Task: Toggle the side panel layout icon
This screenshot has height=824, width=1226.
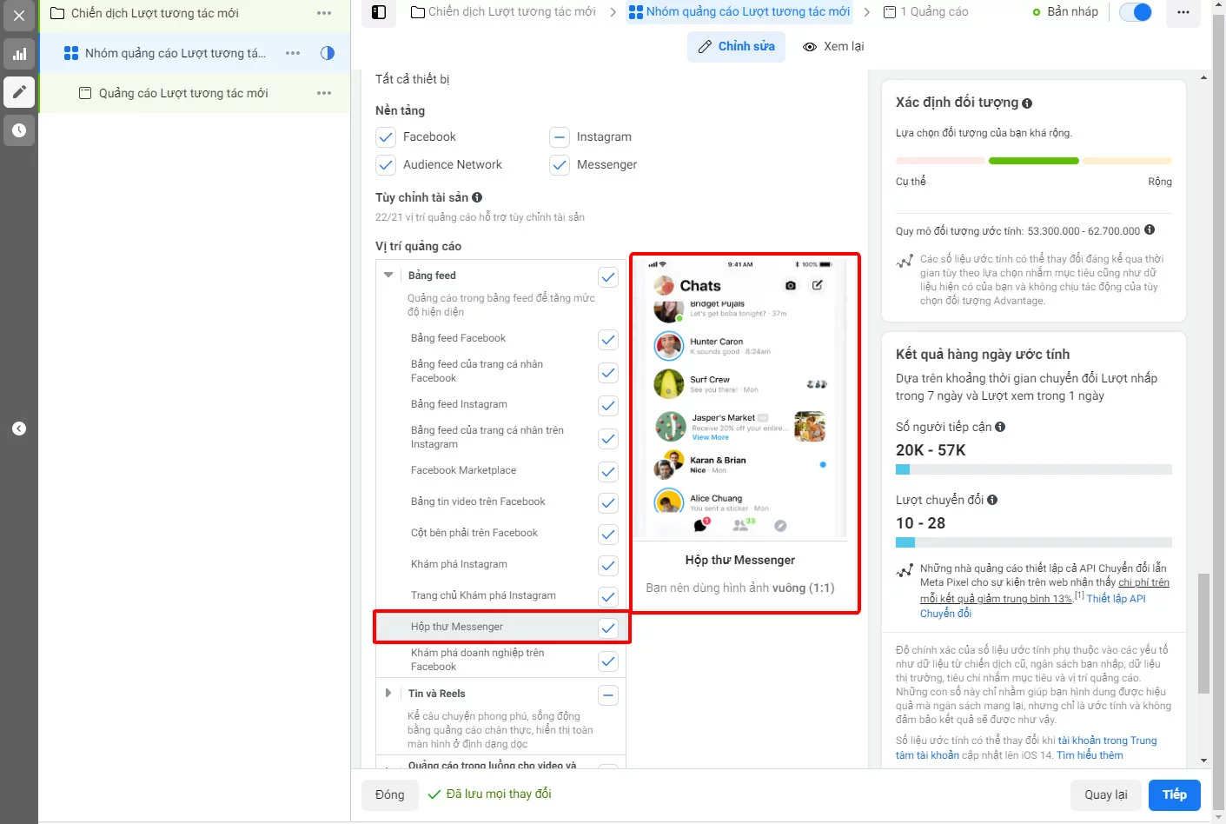Action: point(379,12)
